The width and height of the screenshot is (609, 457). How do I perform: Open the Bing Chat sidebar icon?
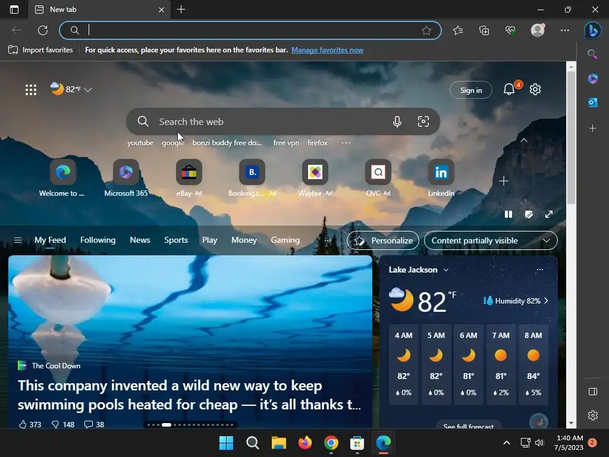(592, 30)
